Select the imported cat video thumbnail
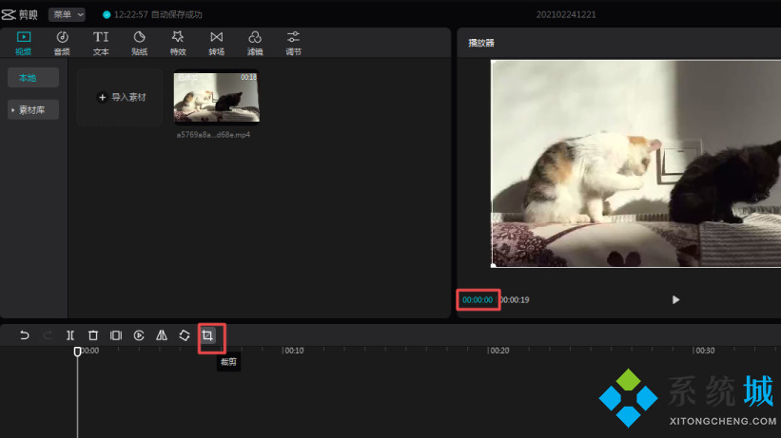The image size is (781, 438). click(x=217, y=97)
